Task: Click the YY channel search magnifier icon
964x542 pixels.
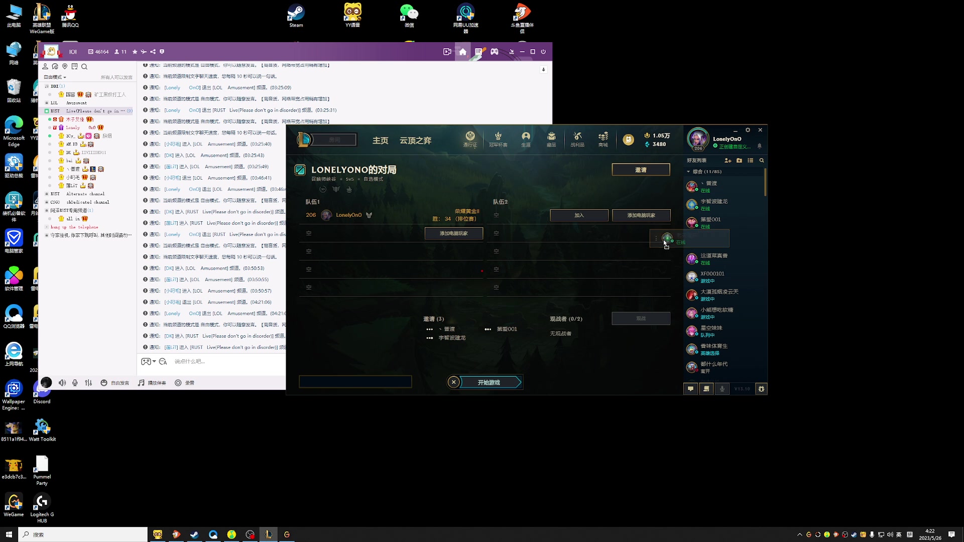Action: point(84,66)
